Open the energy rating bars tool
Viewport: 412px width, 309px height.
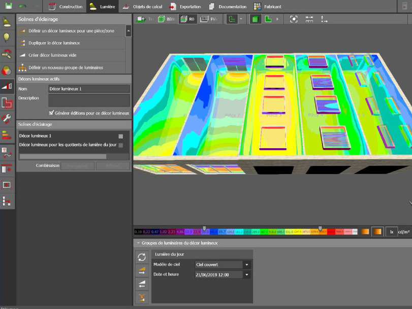click(x=7, y=135)
